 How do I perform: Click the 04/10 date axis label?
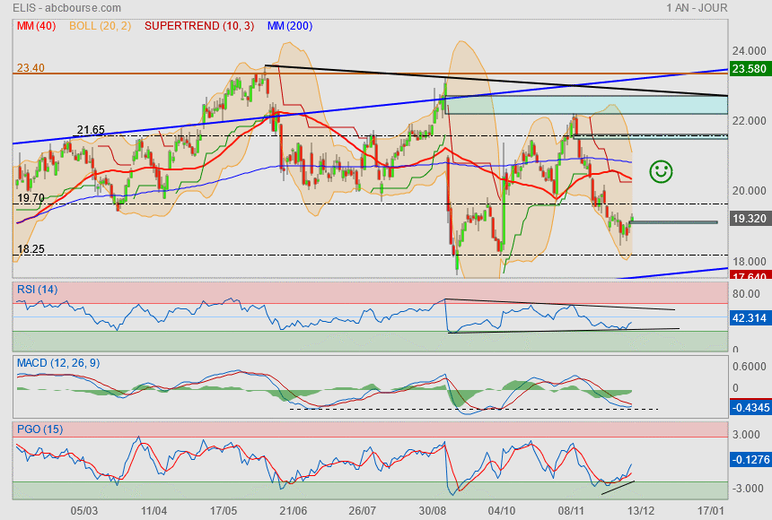click(502, 511)
